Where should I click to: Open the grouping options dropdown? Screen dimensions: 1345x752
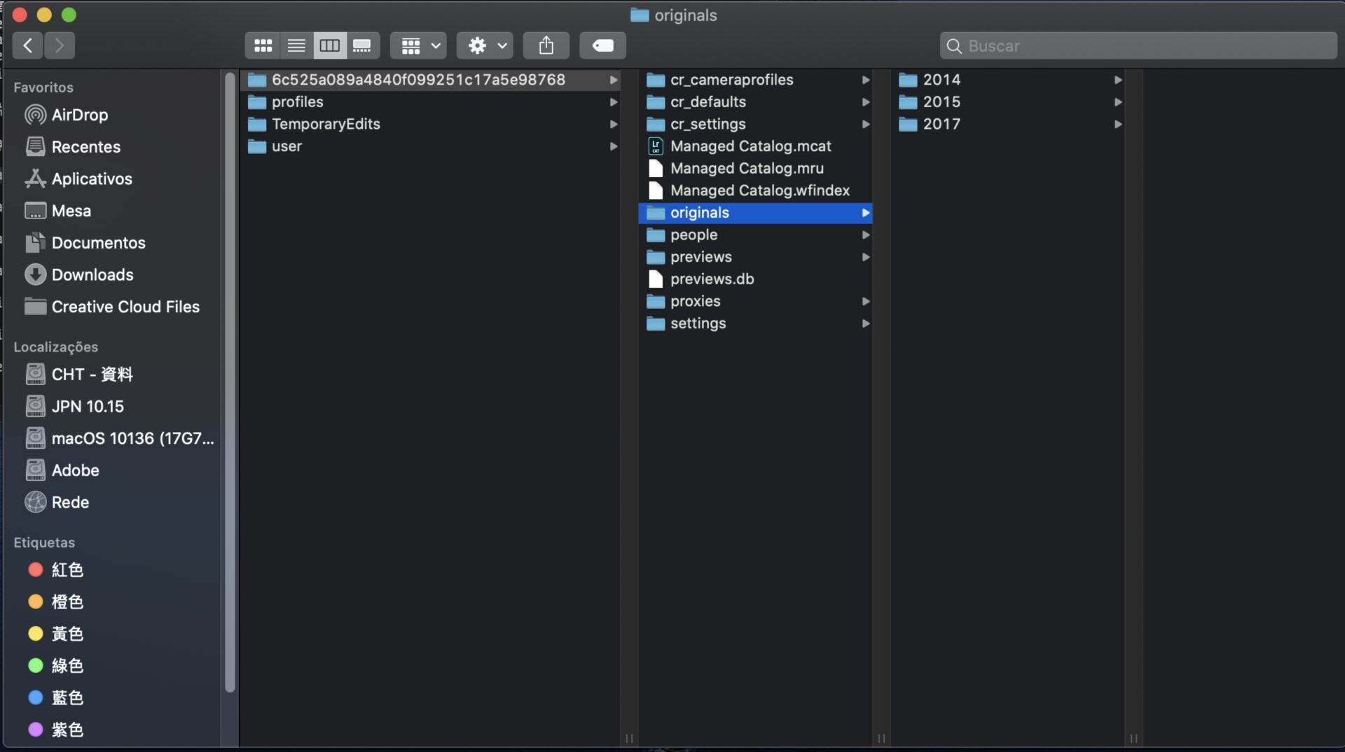[x=418, y=45]
